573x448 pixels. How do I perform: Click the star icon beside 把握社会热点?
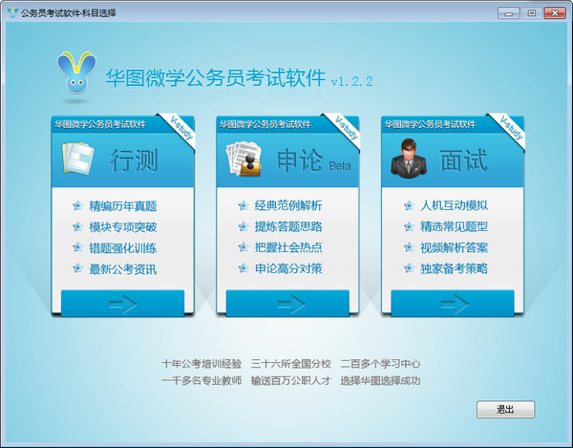(244, 247)
